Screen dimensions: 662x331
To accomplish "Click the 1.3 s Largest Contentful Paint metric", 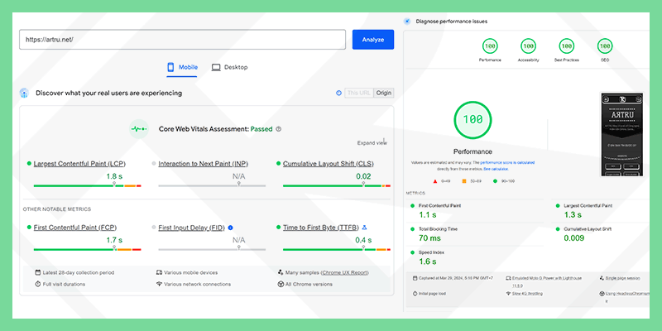I will [573, 215].
